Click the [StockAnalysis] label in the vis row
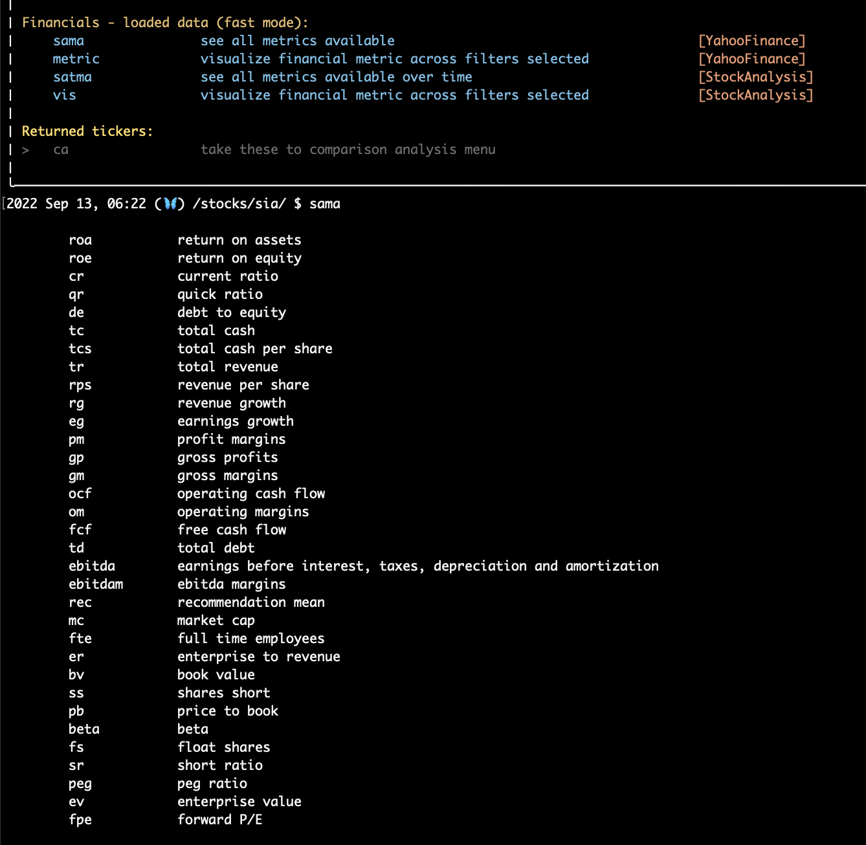The width and height of the screenshot is (866, 845). (756, 95)
